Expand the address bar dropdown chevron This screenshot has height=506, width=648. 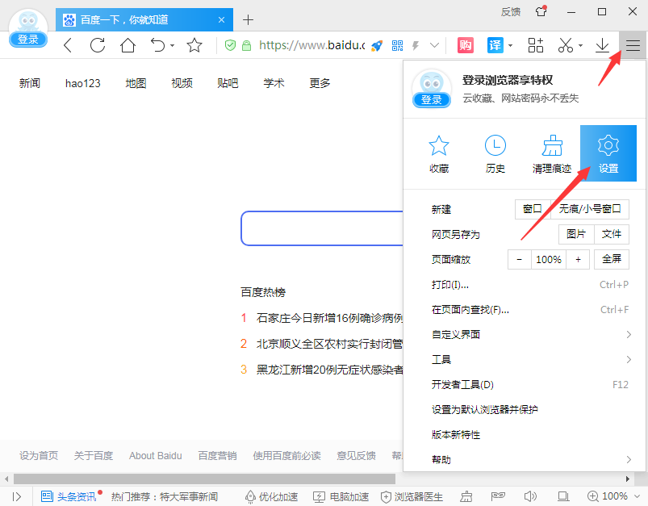click(434, 45)
